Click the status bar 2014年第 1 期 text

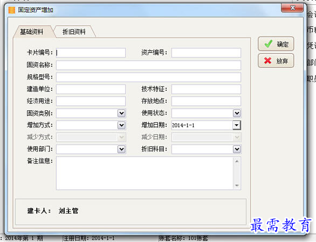(24, 239)
